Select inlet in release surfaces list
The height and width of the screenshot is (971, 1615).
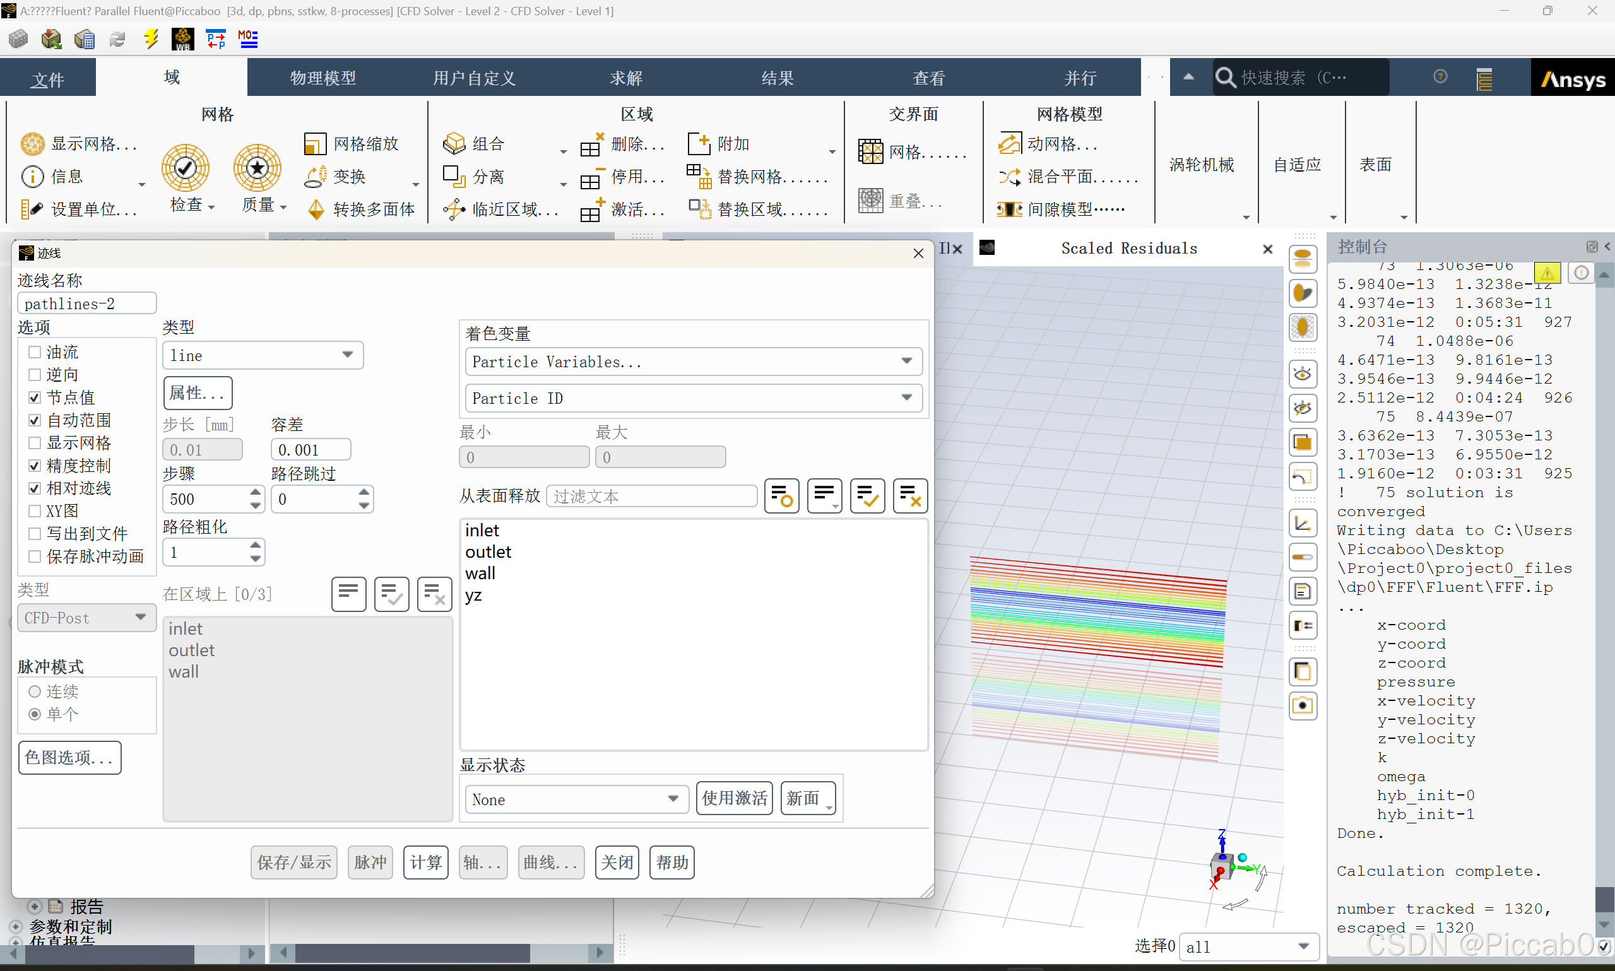tap(482, 530)
